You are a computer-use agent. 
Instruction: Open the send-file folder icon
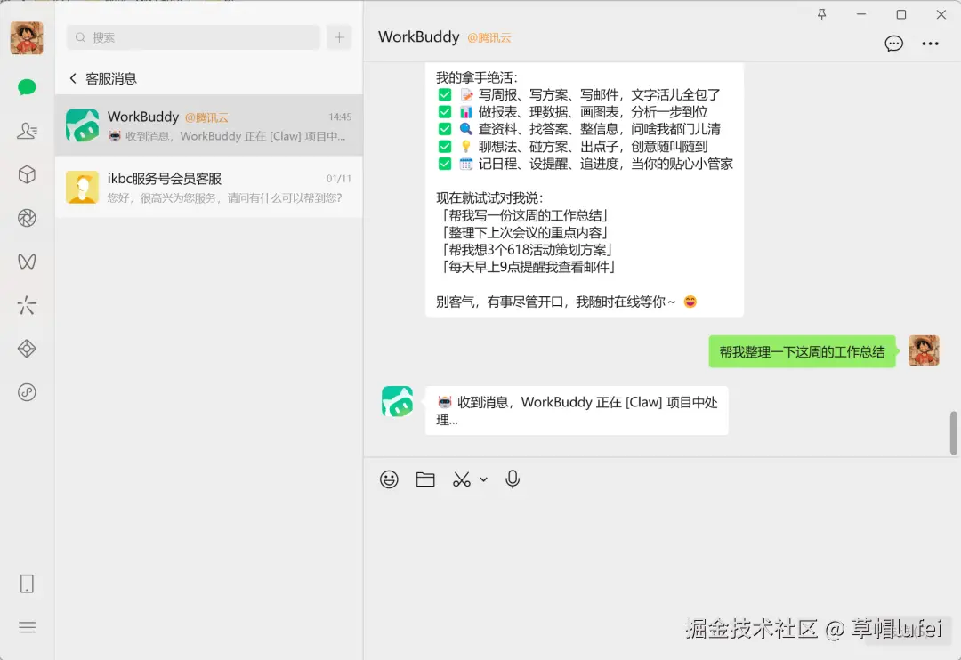pos(424,479)
